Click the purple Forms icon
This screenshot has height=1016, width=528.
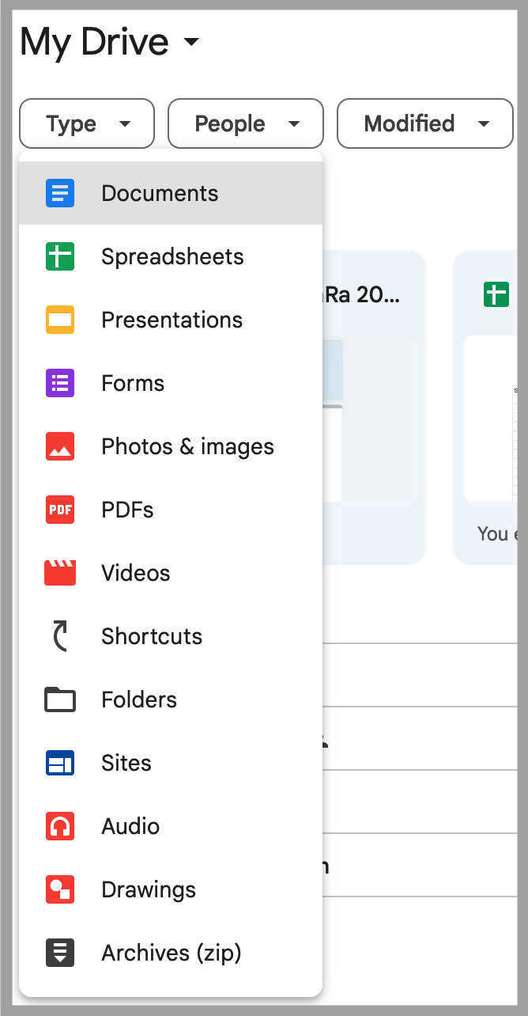point(60,383)
